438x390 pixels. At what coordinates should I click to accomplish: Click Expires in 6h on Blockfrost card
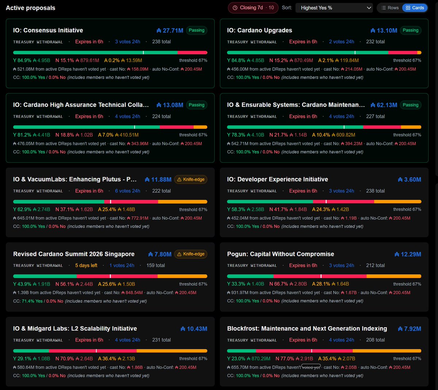point(303,340)
